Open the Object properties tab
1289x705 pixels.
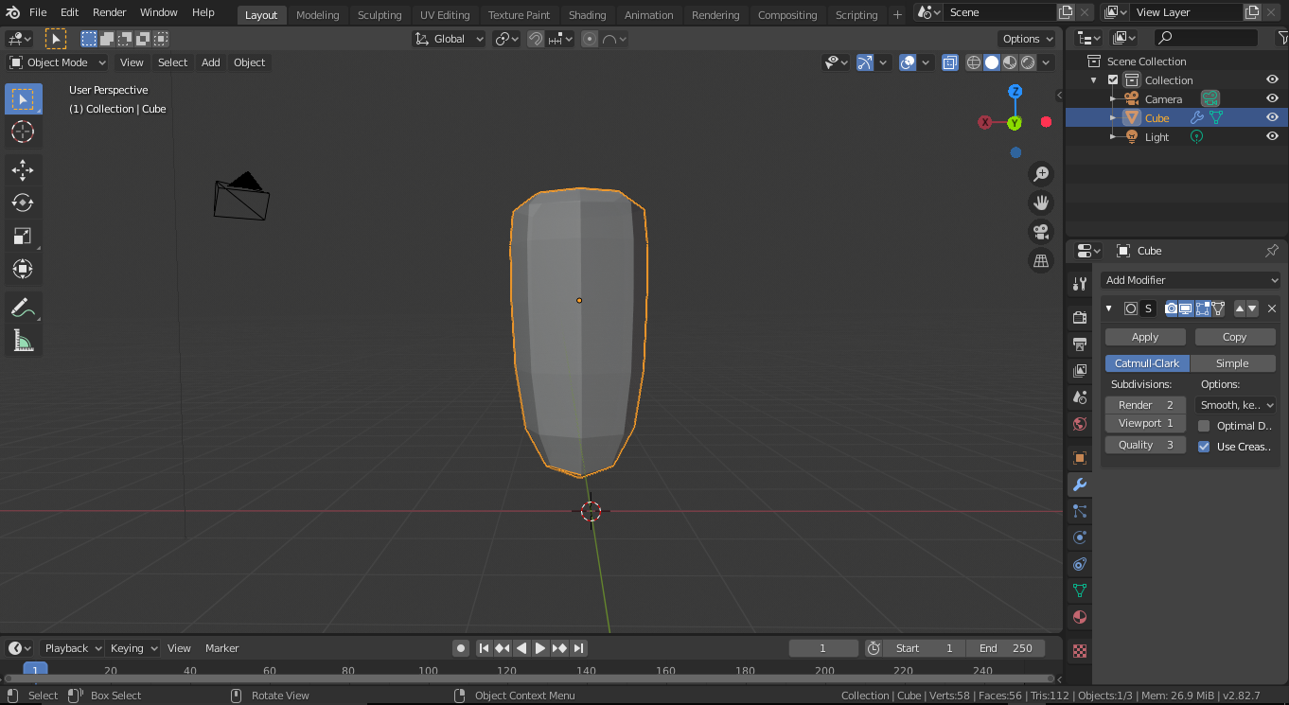(1079, 458)
